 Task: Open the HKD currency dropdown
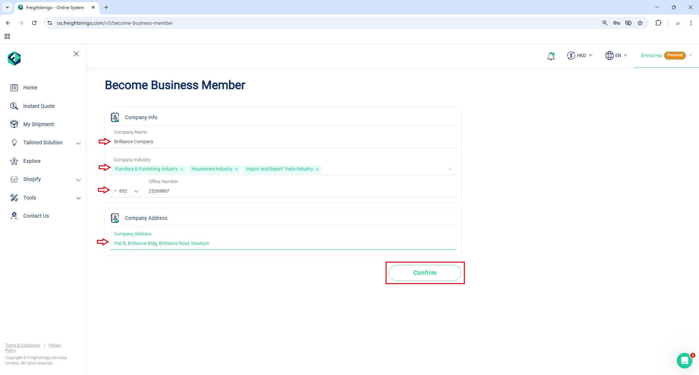click(591, 55)
